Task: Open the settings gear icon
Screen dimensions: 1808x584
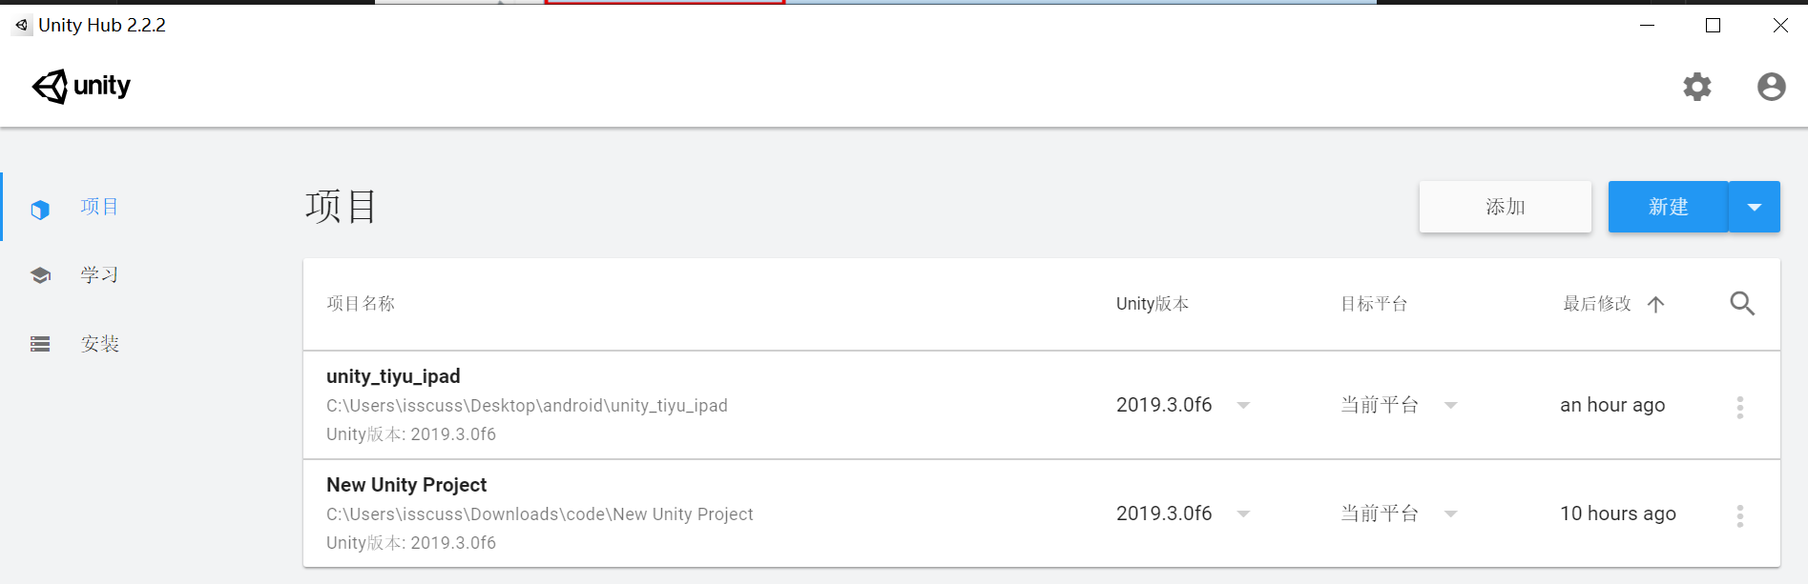Action: [1696, 87]
